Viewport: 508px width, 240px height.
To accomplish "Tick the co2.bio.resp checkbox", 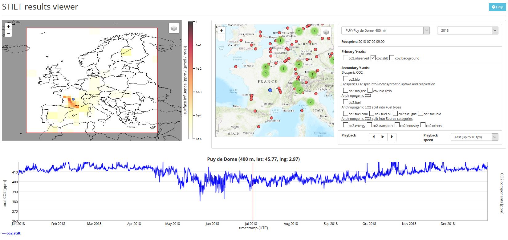I will point(370,90).
